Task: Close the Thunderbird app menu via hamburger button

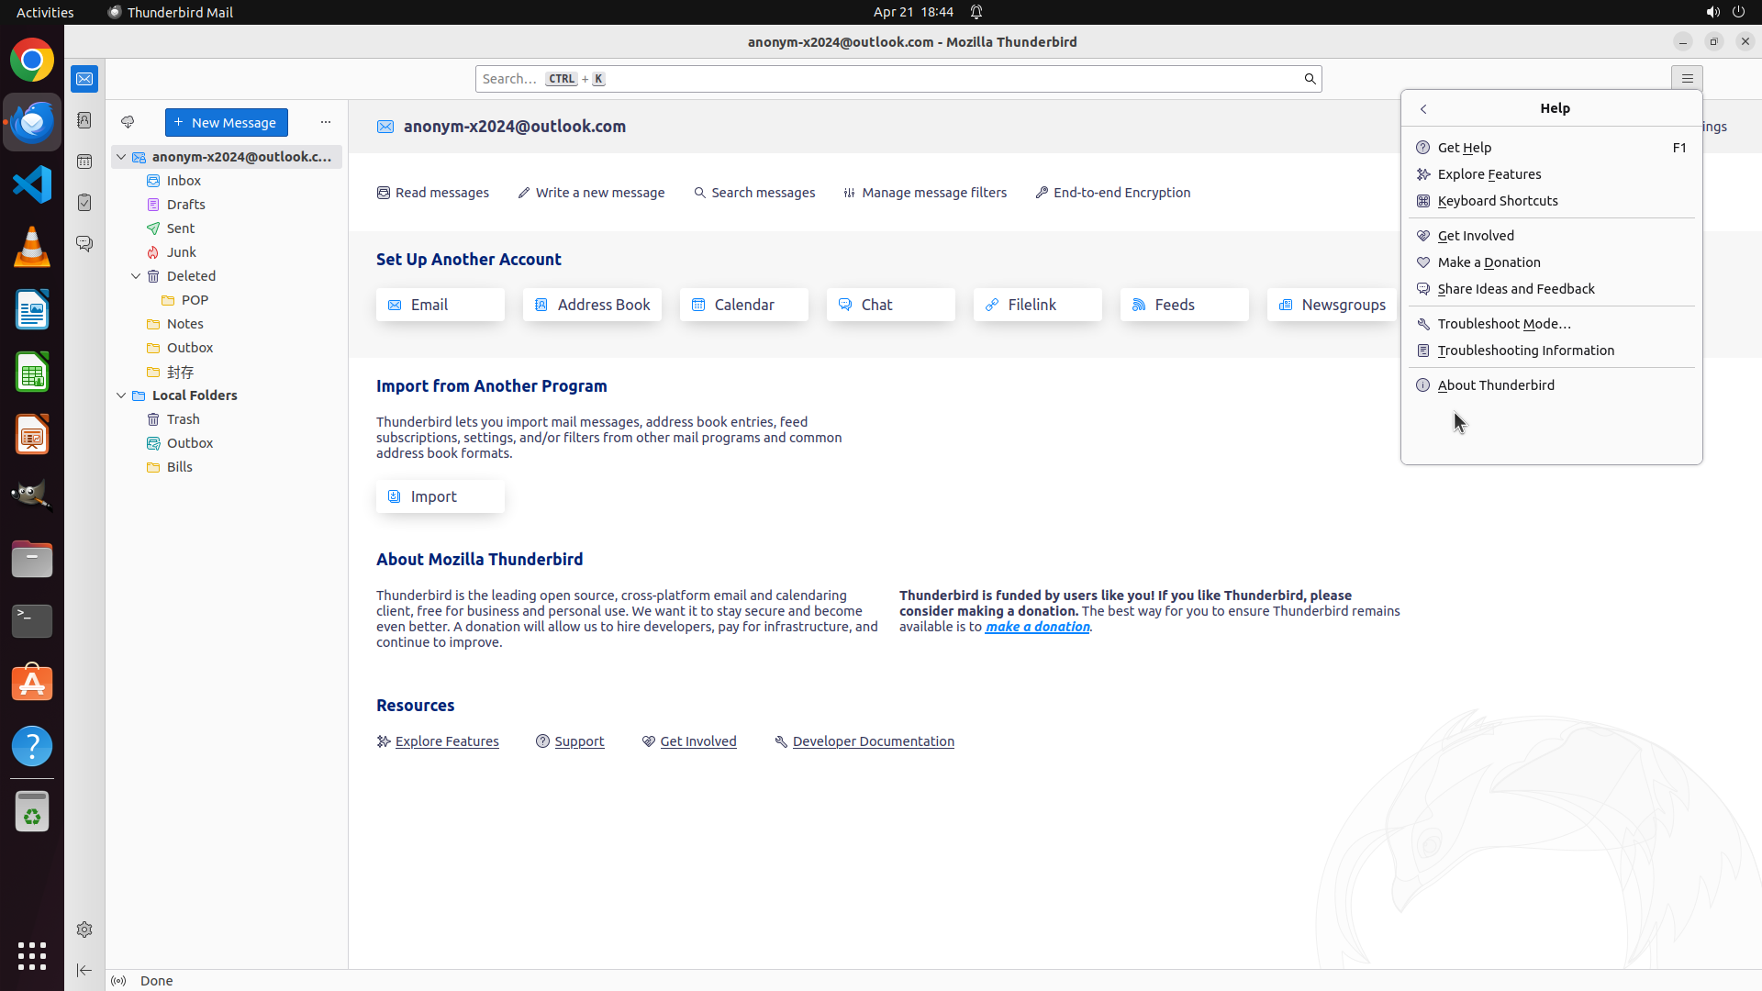Action: [x=1687, y=79]
